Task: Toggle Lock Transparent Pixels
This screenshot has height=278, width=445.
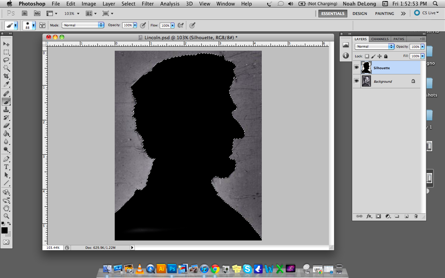Action: tap(367, 56)
